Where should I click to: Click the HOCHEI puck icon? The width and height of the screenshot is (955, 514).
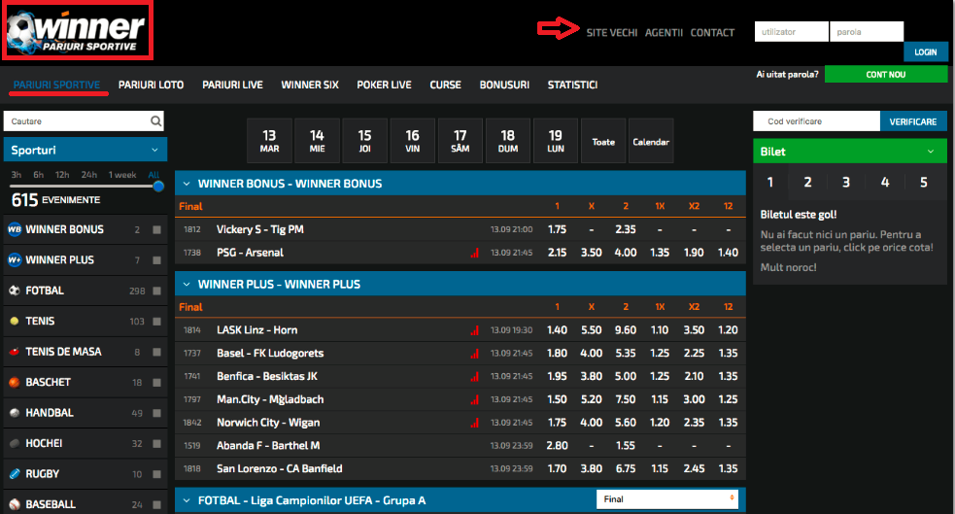click(x=14, y=443)
